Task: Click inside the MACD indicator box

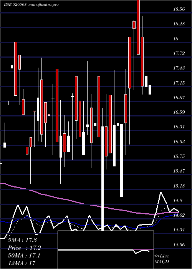Action: pos(106,250)
